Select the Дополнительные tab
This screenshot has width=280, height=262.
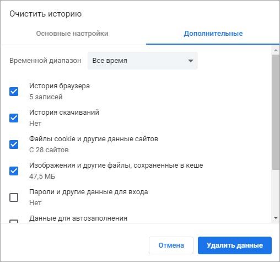click(213, 34)
